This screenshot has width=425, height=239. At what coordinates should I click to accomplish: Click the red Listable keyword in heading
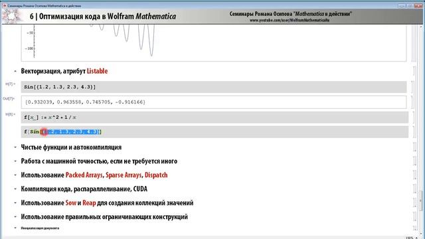pyautogui.click(x=97, y=71)
